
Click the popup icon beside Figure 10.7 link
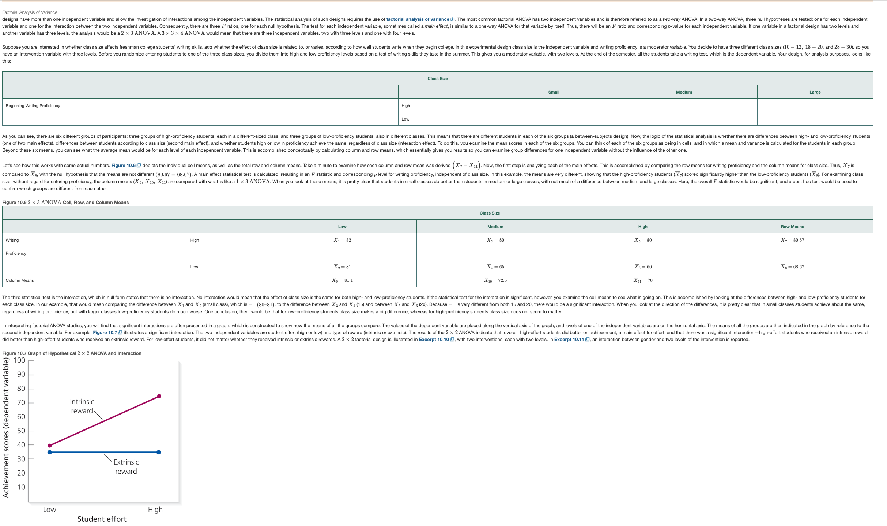pyautogui.click(x=120, y=333)
